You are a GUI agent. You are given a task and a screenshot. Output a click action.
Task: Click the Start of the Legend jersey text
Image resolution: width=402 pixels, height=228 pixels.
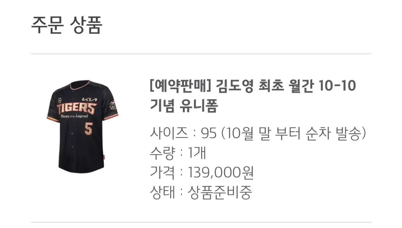click(74, 116)
